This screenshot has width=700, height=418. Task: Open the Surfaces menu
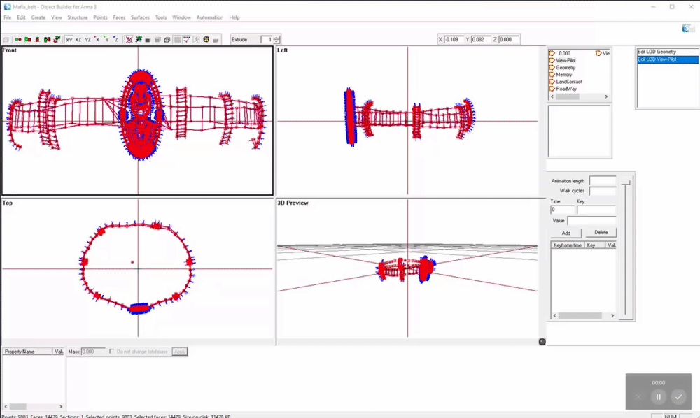pos(140,17)
